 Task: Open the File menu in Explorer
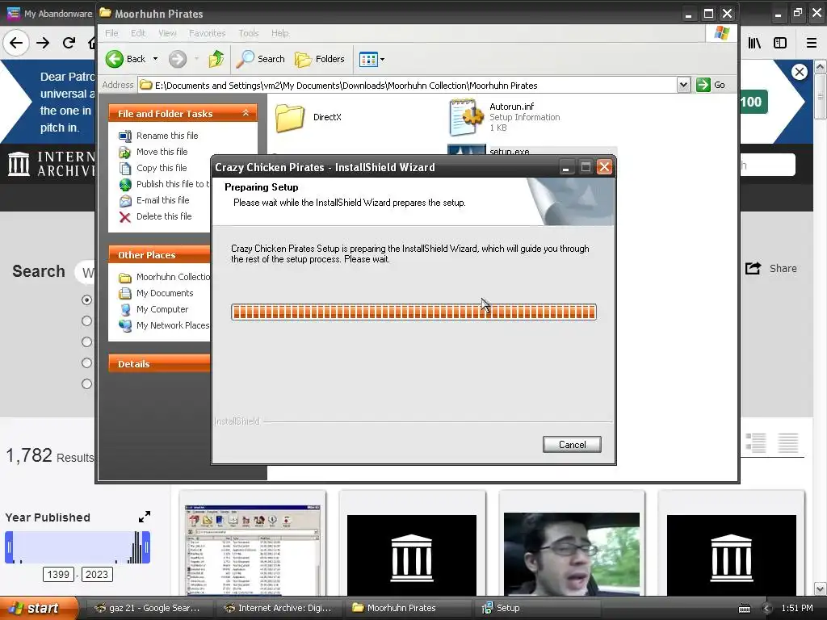[x=111, y=33]
